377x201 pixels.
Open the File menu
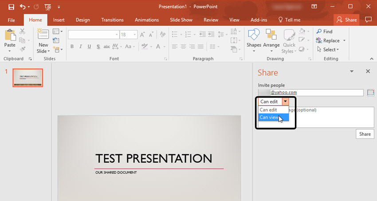click(11, 20)
